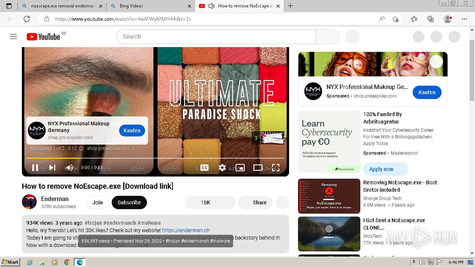Show hidden system tray icons
Image resolution: width=475 pixels, height=267 pixels.
pos(414,262)
